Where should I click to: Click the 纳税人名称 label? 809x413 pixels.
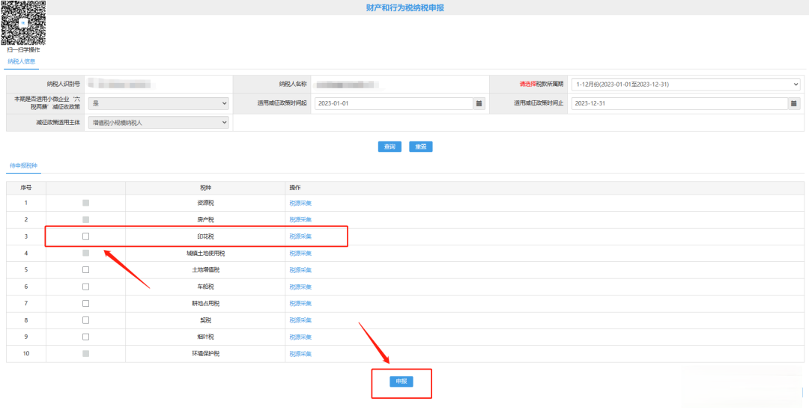(293, 84)
